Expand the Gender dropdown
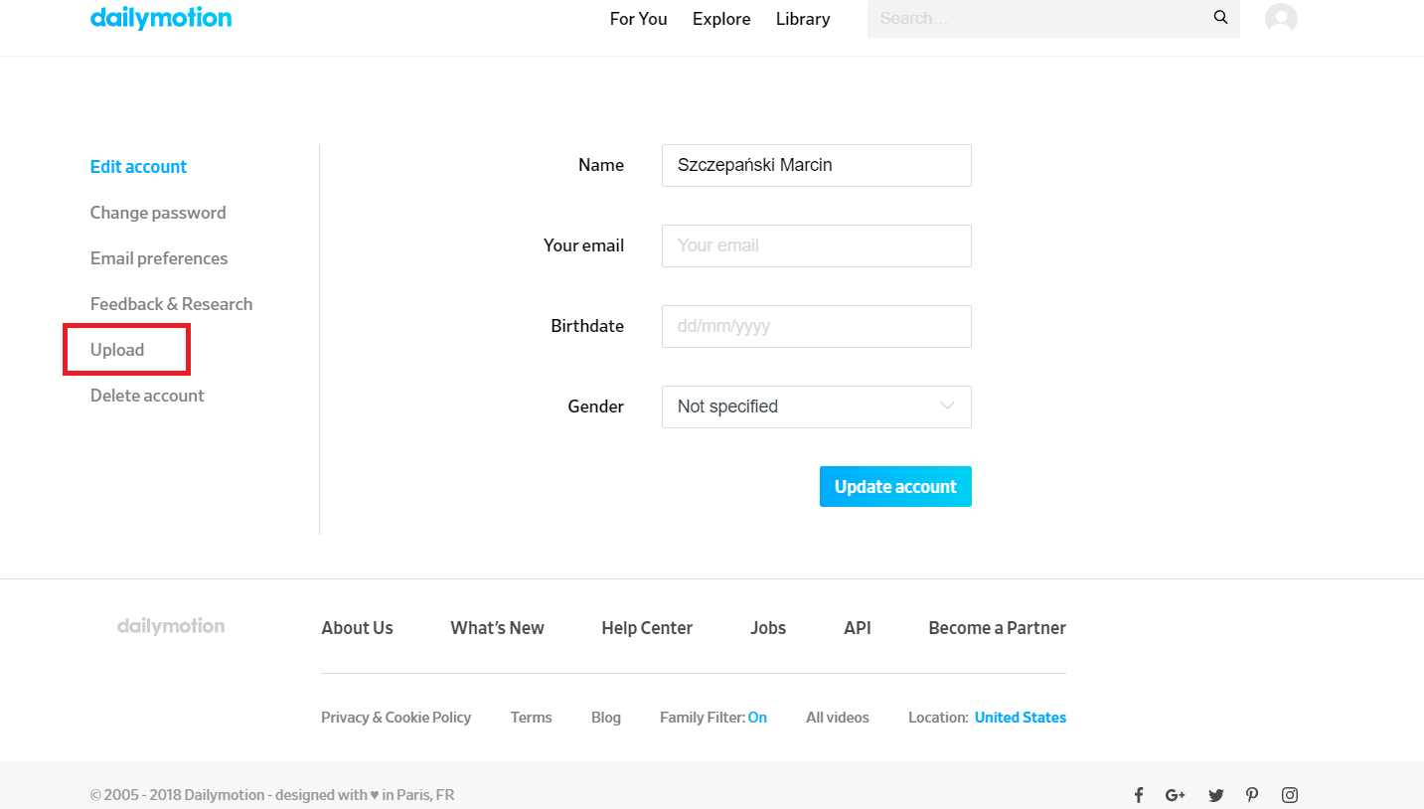Image resolution: width=1424 pixels, height=809 pixels. pyautogui.click(x=817, y=406)
